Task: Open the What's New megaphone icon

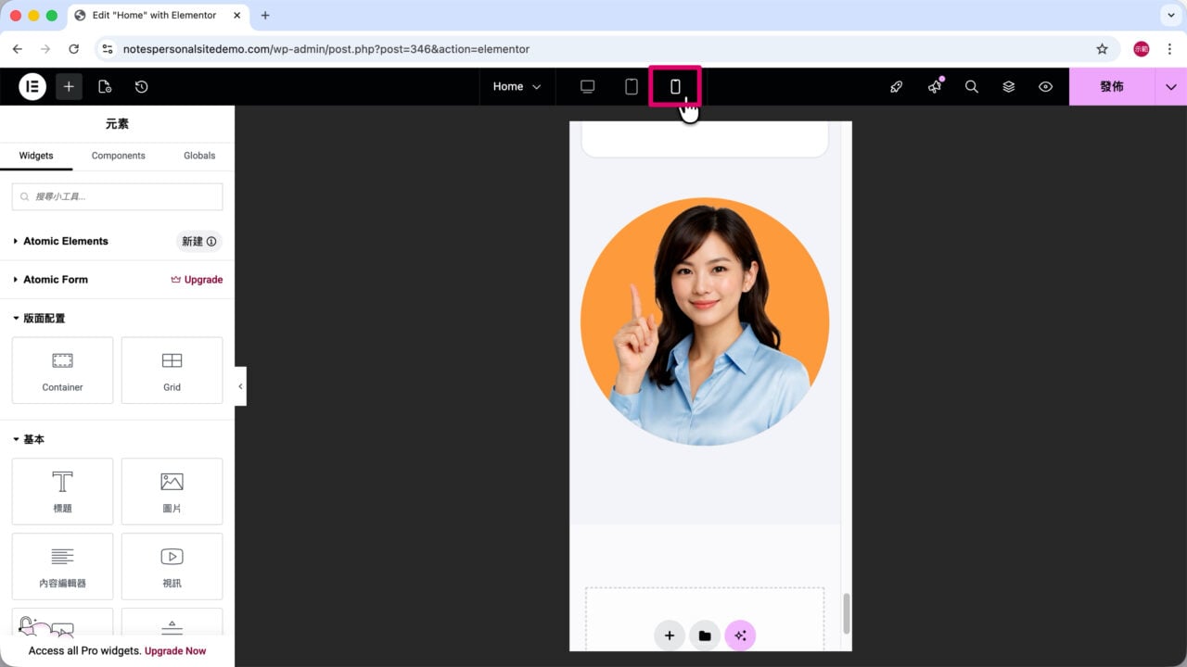Action: [935, 86]
